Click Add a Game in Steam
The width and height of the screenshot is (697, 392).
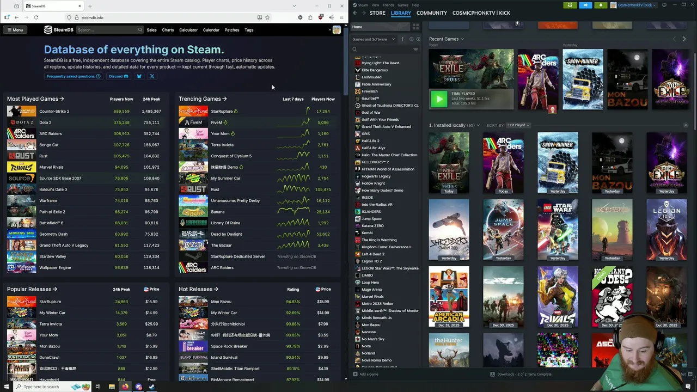pos(365,374)
